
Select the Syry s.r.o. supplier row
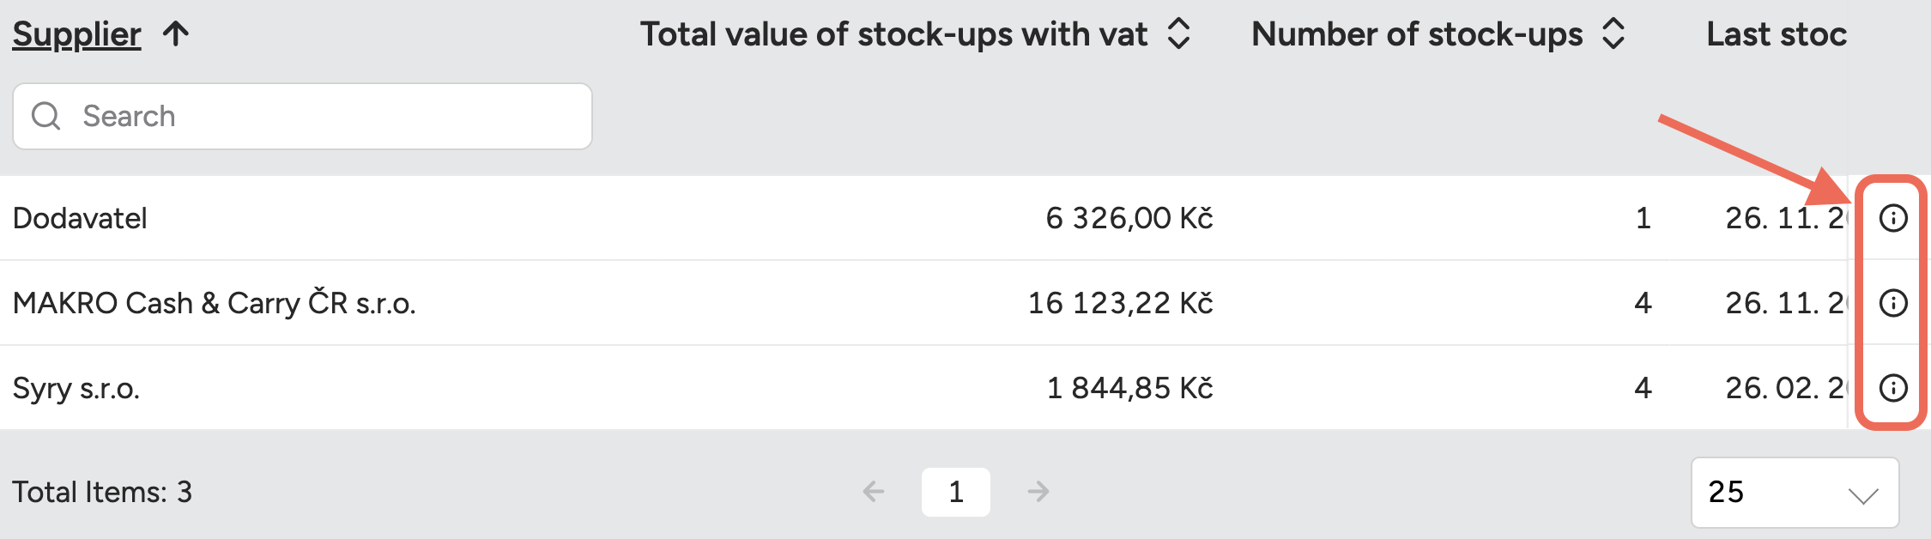(76, 388)
